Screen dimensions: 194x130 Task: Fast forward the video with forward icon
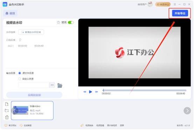click(x=97, y=92)
